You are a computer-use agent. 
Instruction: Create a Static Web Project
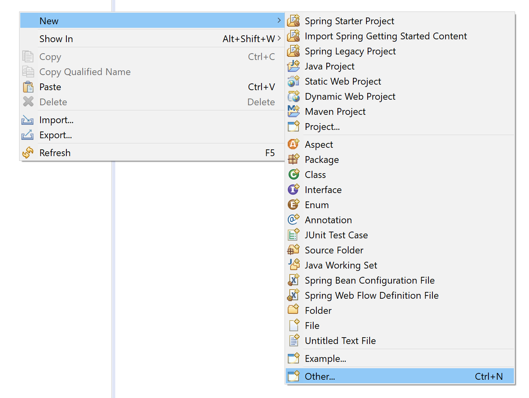pos(400,81)
